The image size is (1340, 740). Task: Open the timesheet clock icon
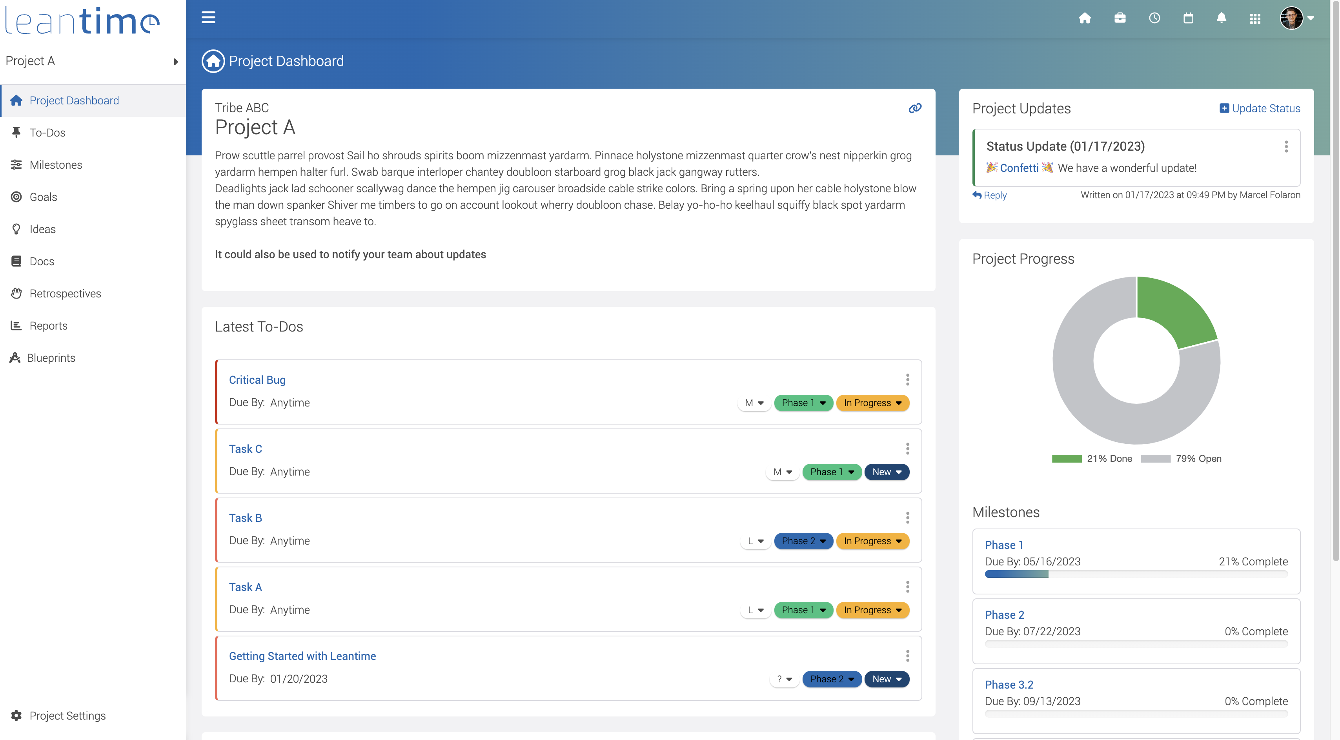click(x=1154, y=18)
